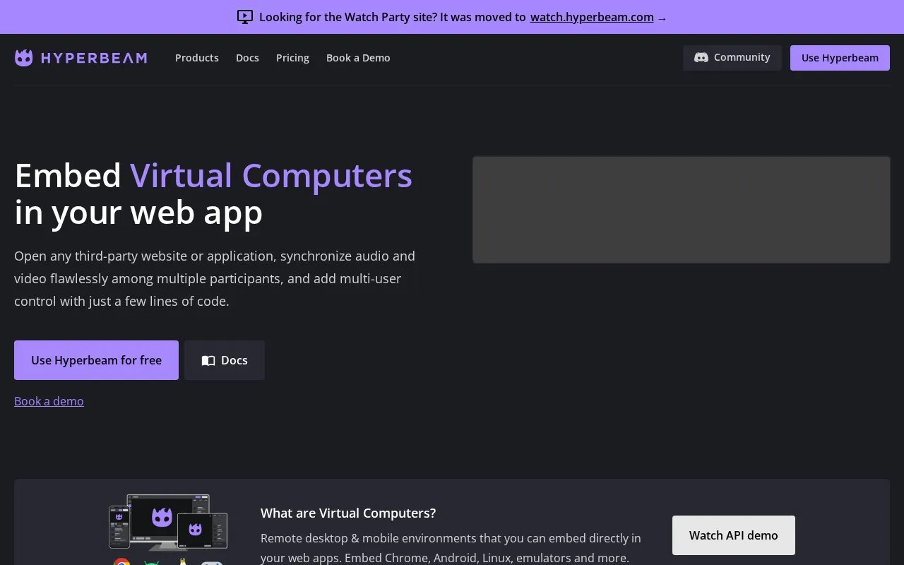
Task: Click the purple Use Hyperbeam header button
Action: 840,58
